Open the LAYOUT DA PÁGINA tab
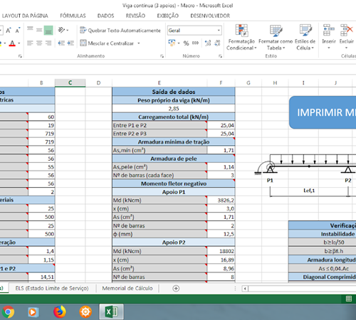Viewport: 356px width, 320px height. click(x=25, y=16)
